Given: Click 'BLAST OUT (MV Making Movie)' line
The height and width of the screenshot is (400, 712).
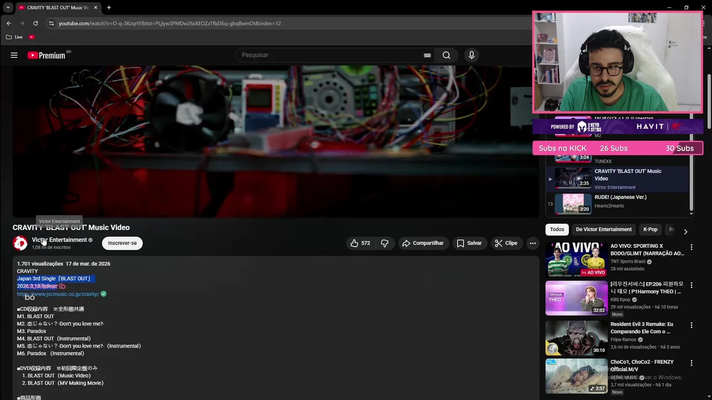Looking at the screenshot, I should [63, 383].
